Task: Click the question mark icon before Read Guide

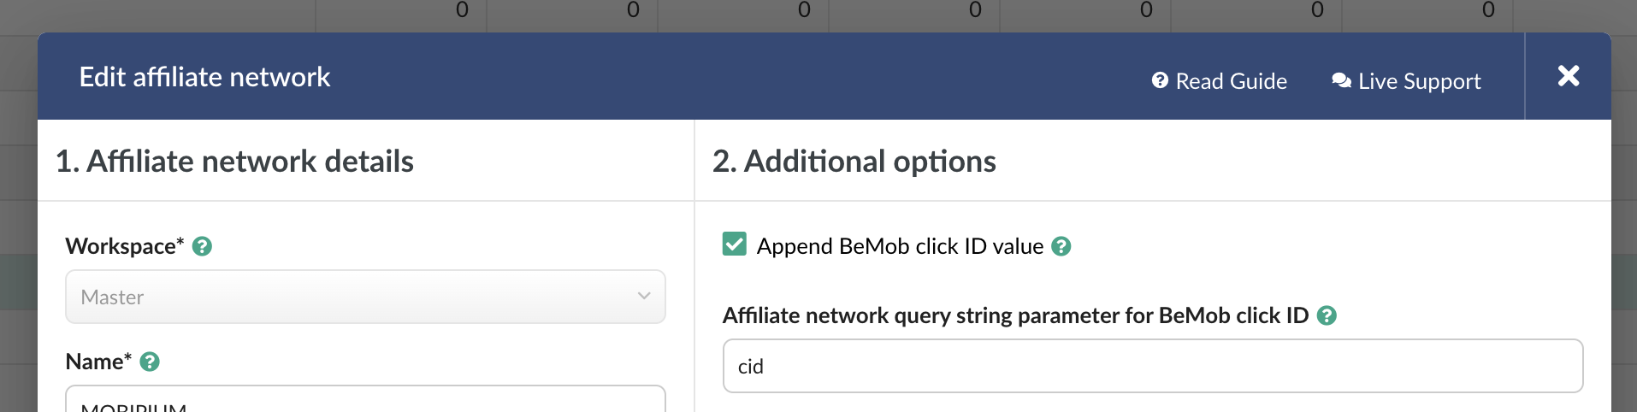Action: 1160,80
